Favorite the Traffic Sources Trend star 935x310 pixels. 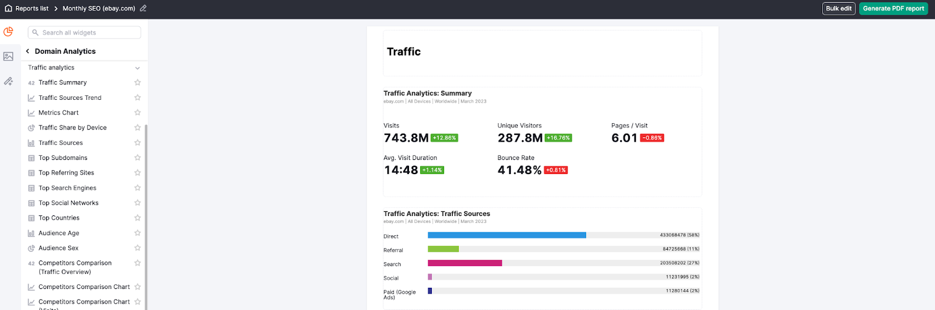pyautogui.click(x=137, y=97)
